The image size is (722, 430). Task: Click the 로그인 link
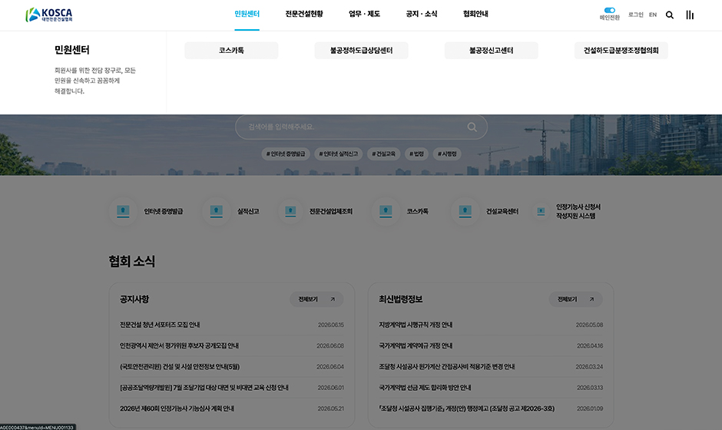coord(635,15)
